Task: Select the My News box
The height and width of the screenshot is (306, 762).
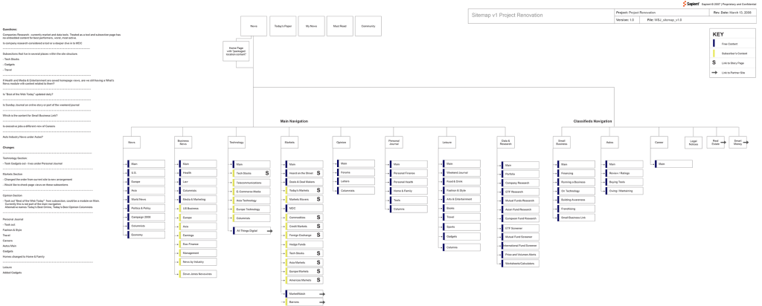Action: [x=311, y=26]
